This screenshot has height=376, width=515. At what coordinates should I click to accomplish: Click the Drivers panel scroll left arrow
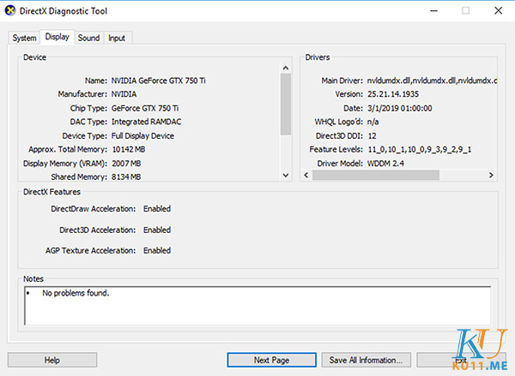pyautogui.click(x=306, y=176)
